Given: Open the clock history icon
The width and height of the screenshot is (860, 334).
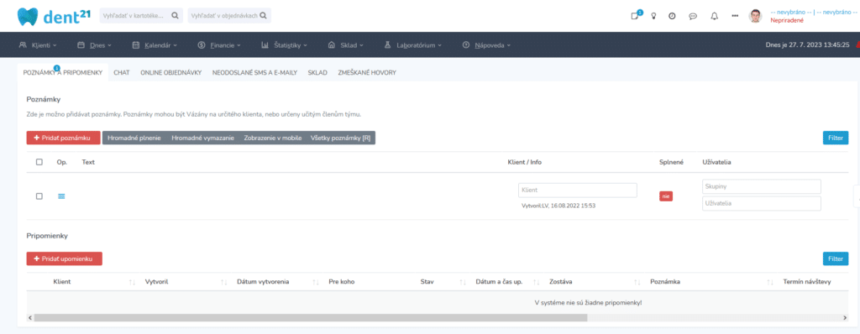Looking at the screenshot, I should (x=672, y=16).
